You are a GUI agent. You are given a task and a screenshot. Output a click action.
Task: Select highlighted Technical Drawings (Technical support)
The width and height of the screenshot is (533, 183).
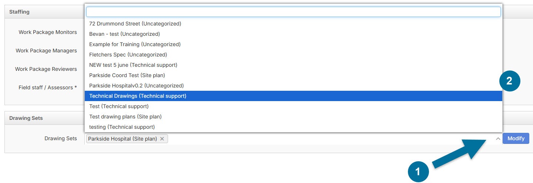point(138,96)
